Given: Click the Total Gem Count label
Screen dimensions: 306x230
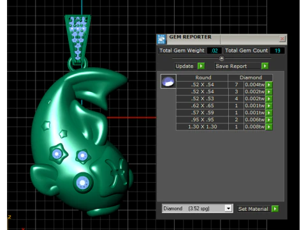Looking at the screenshot, I should click(246, 50).
